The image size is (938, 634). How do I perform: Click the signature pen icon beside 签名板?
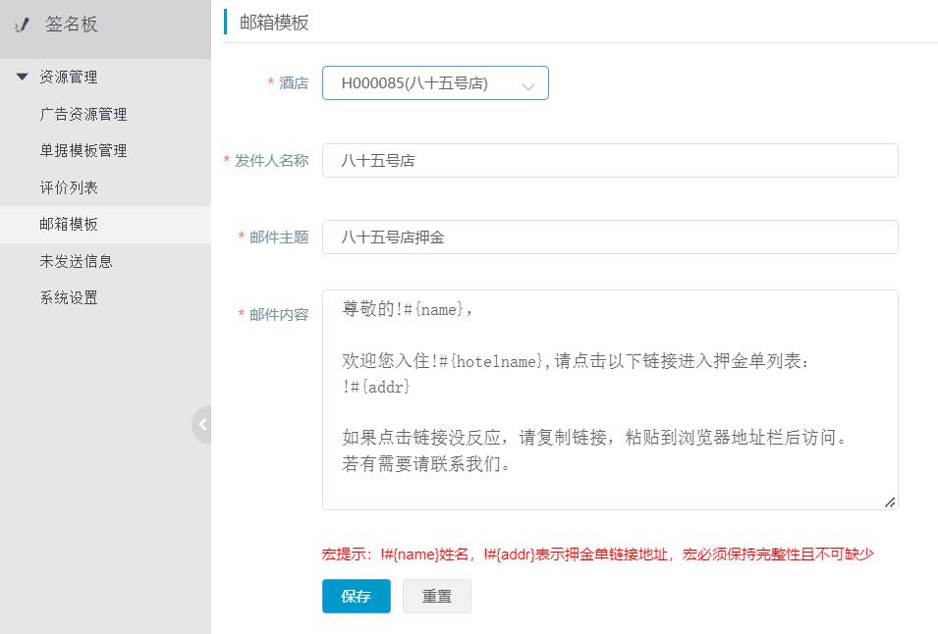coord(23,25)
